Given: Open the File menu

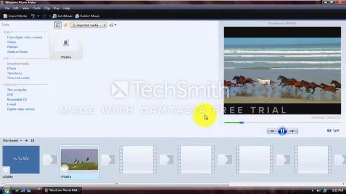Looking at the screenshot, I should click(x=7, y=9).
